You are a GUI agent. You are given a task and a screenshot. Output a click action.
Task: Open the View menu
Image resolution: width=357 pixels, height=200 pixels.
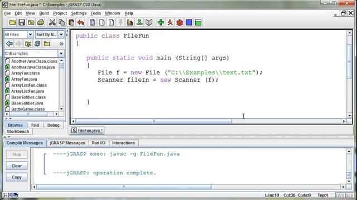[x=30, y=13]
